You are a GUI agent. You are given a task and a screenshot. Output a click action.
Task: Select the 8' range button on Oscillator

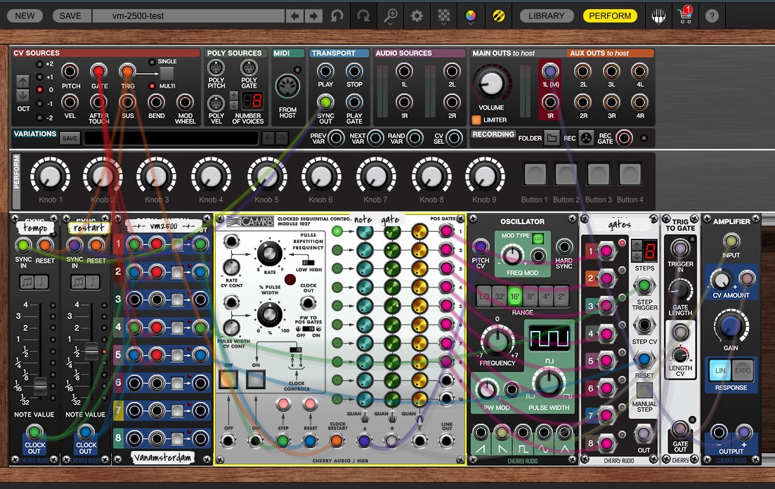point(530,296)
